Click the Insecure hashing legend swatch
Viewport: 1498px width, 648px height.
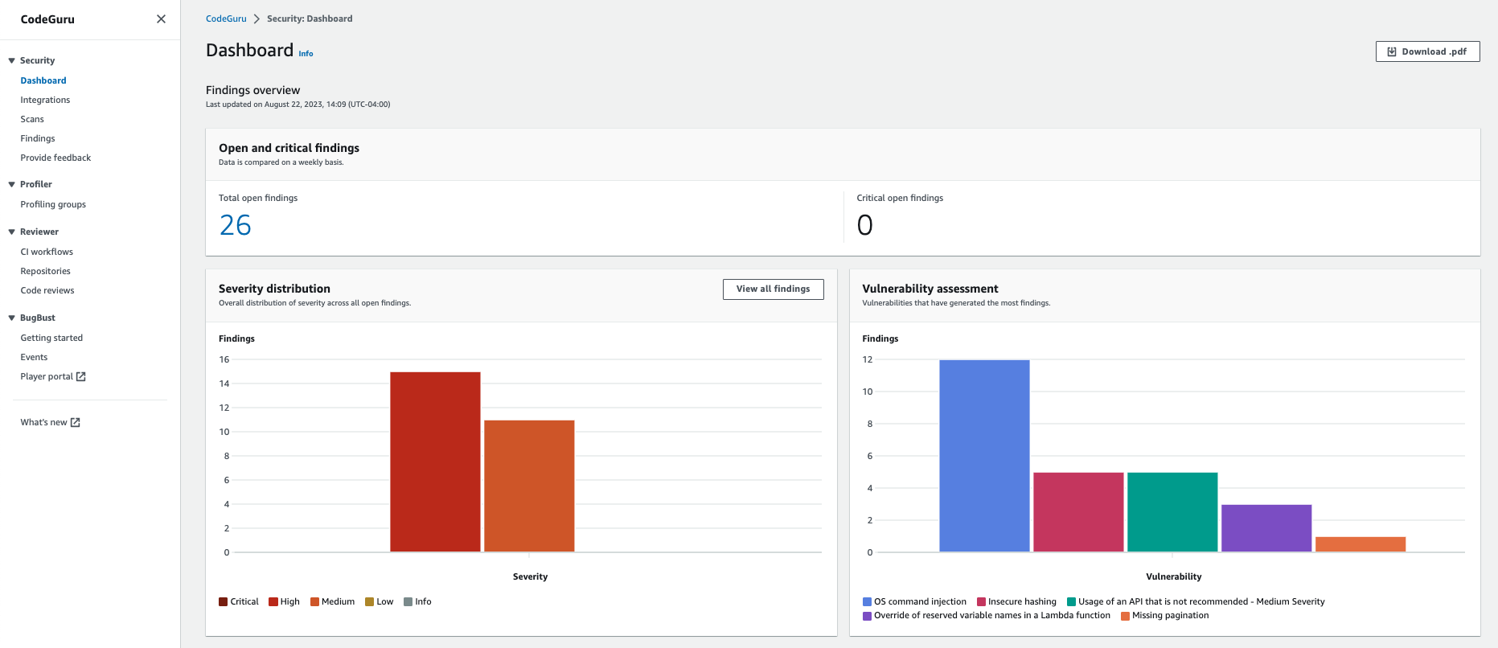(981, 601)
